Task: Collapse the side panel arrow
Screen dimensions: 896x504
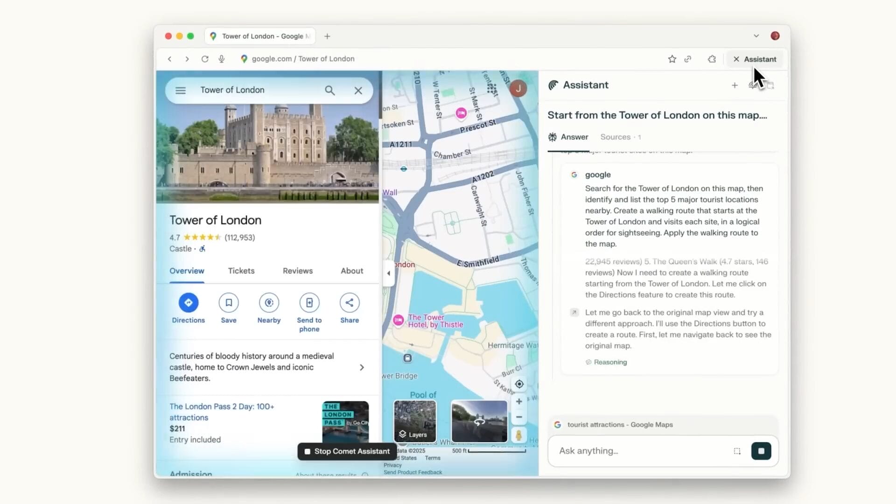Action: [x=389, y=273]
